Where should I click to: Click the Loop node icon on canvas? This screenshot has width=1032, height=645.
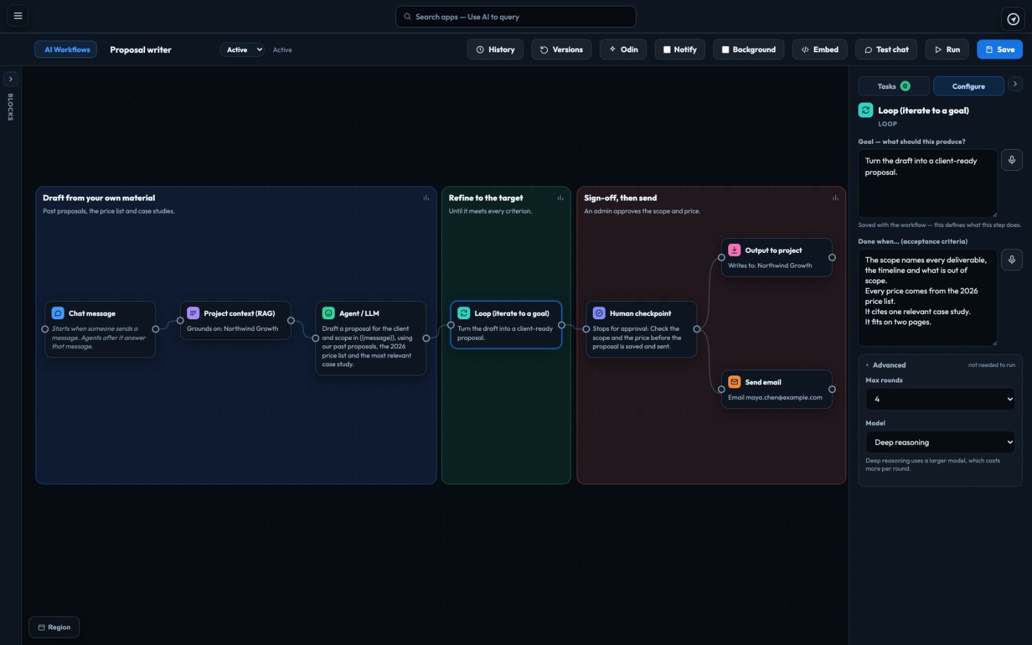(x=464, y=313)
